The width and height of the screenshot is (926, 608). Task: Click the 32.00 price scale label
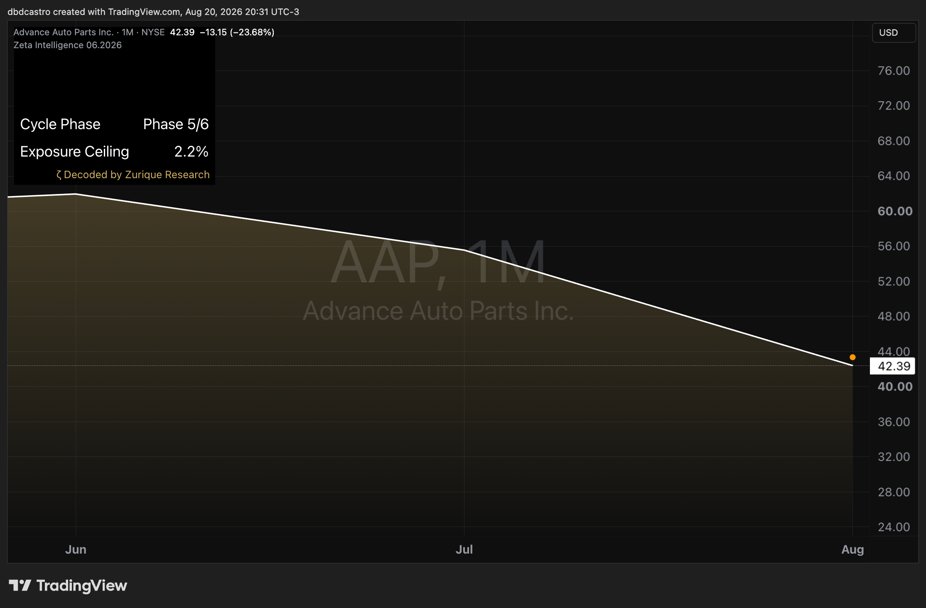pyautogui.click(x=894, y=456)
